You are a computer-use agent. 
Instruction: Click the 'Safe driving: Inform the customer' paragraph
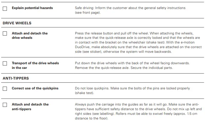pyautogui.click(x=130, y=8)
